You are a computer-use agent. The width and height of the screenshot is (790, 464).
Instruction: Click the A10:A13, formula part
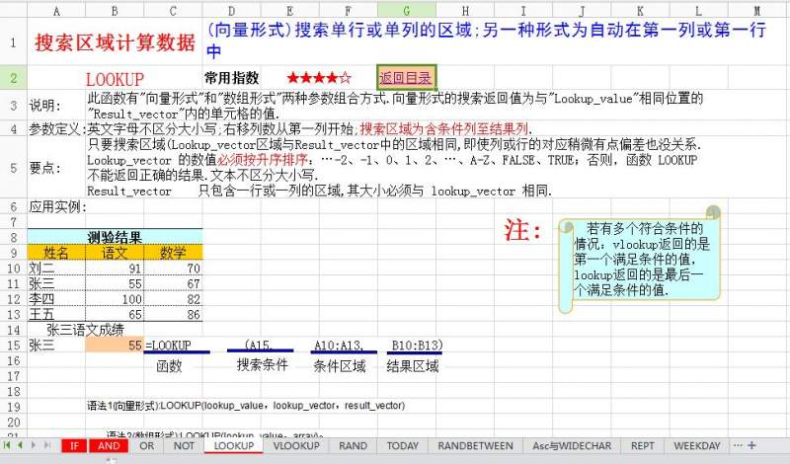338,346
